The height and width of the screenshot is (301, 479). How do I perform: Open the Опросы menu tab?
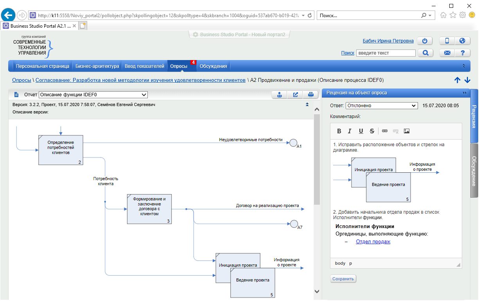(179, 66)
